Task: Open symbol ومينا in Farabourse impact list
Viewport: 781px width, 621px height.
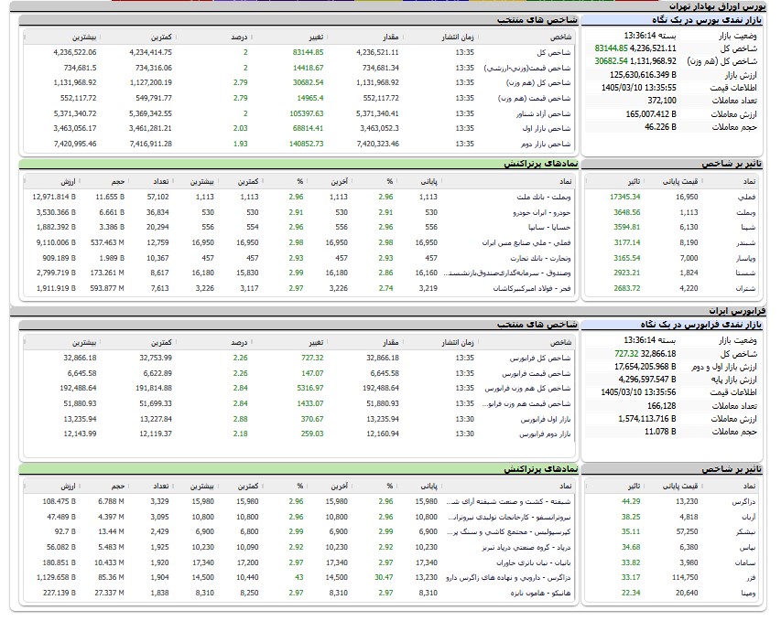Action: (x=748, y=594)
